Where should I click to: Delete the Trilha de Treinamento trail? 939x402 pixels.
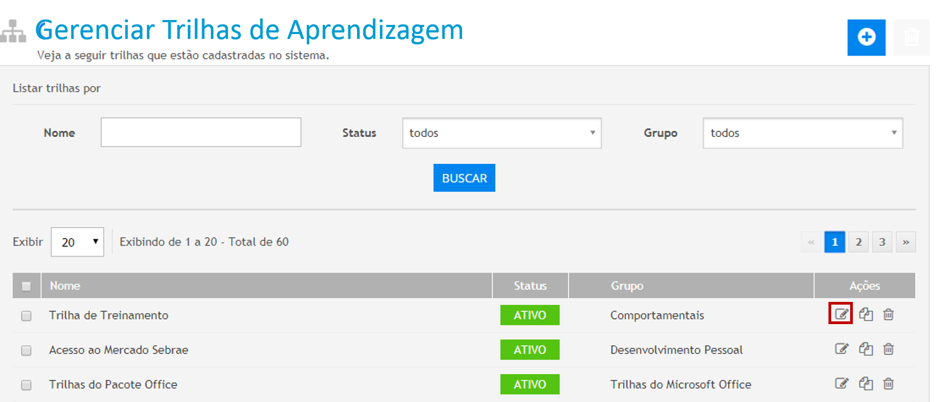[x=888, y=314]
